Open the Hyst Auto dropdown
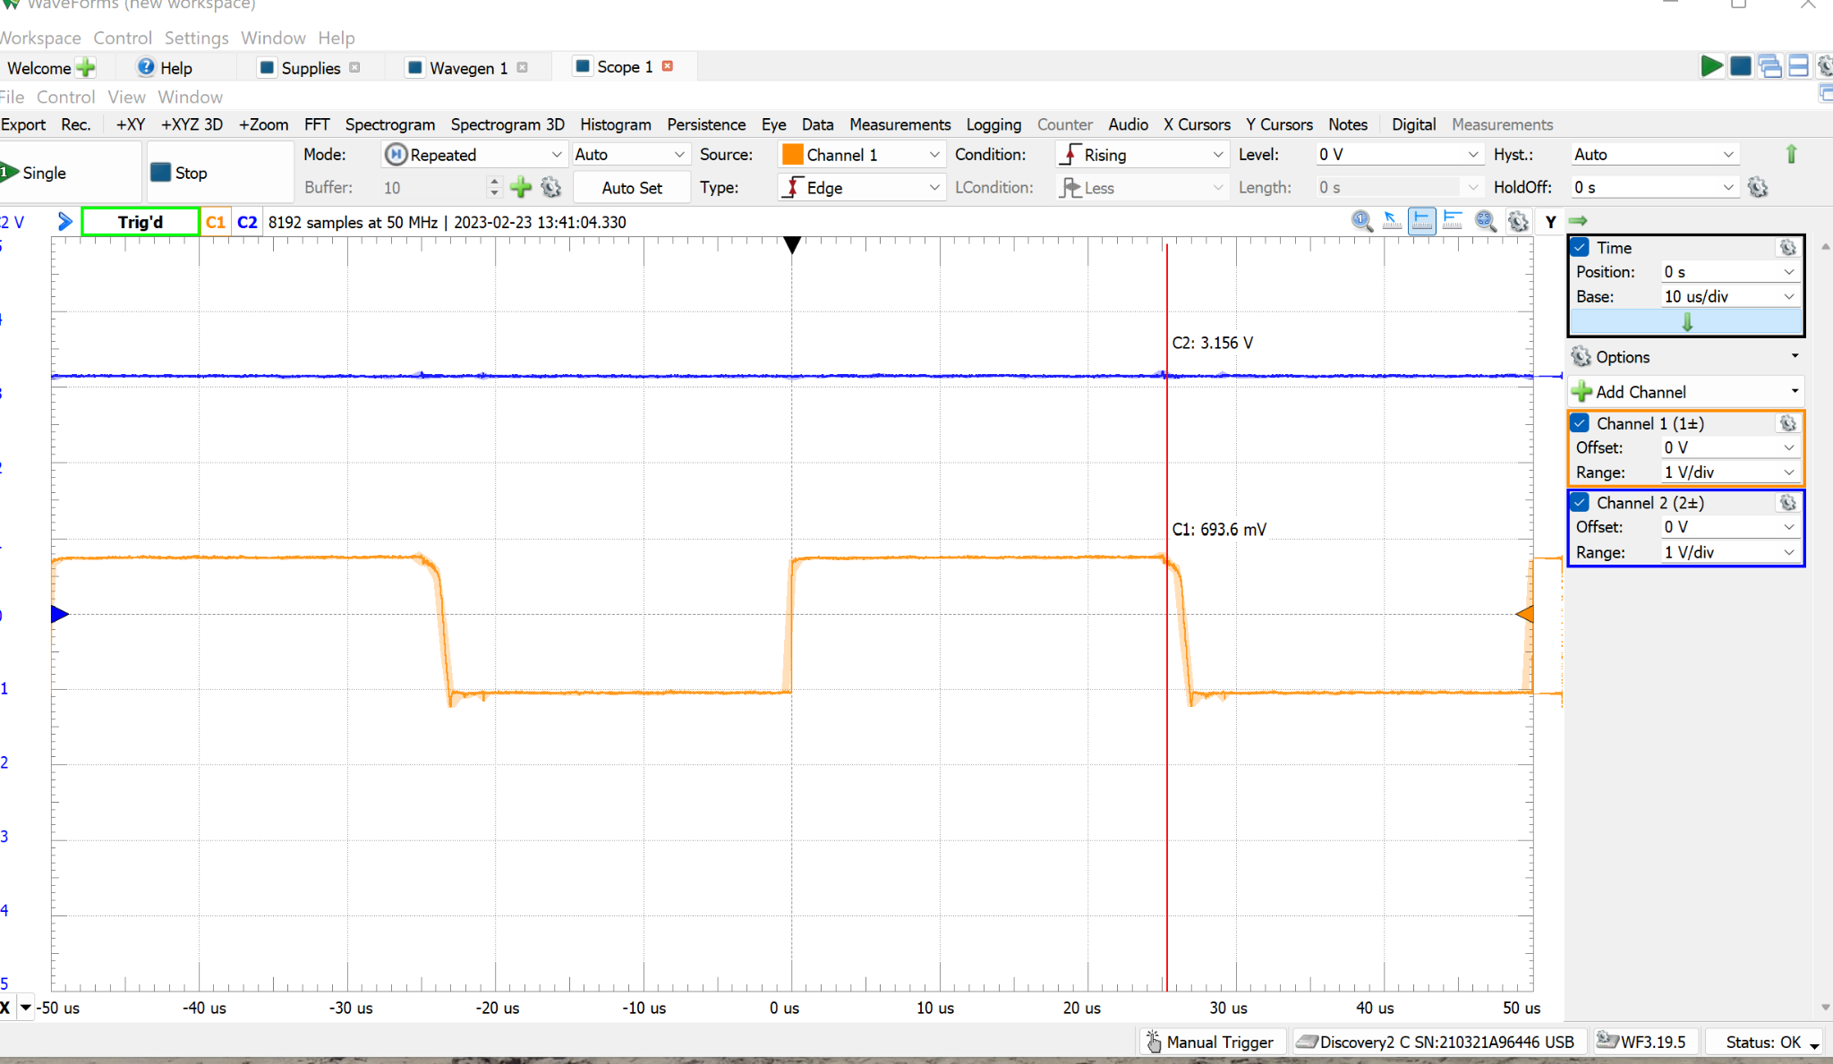1833x1064 pixels. [x=1654, y=155]
